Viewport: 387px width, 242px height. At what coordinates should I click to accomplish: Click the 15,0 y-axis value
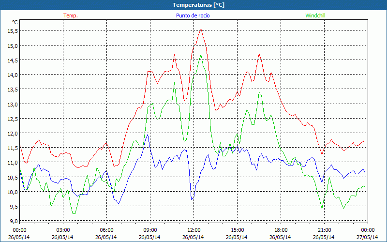13,45
